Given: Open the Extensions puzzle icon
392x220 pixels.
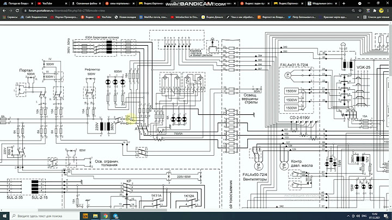Looking at the screenshot, I should 375,11.
